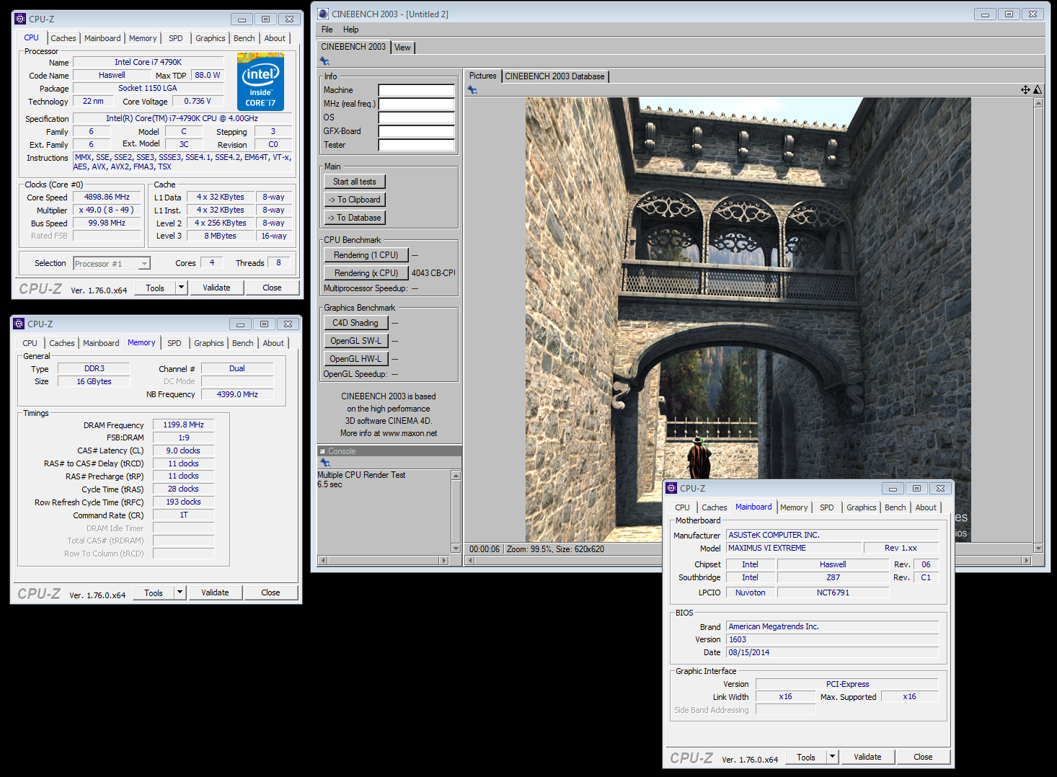This screenshot has height=777, width=1057.
Task: Open Caches tab in top CPU-Z window
Action: click(63, 38)
